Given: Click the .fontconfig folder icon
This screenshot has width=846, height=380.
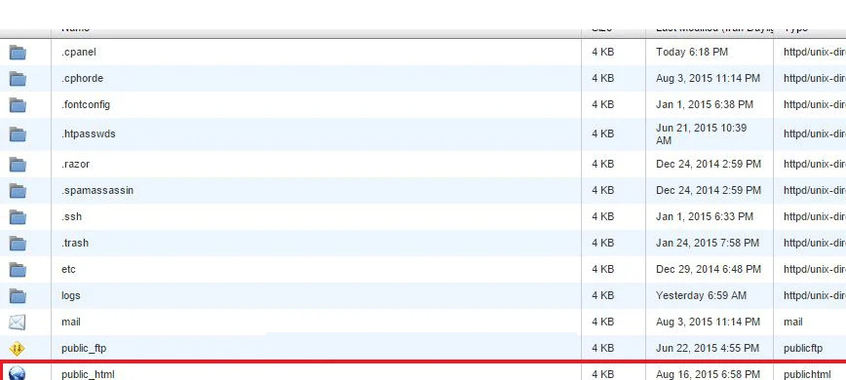Looking at the screenshot, I should tap(18, 104).
